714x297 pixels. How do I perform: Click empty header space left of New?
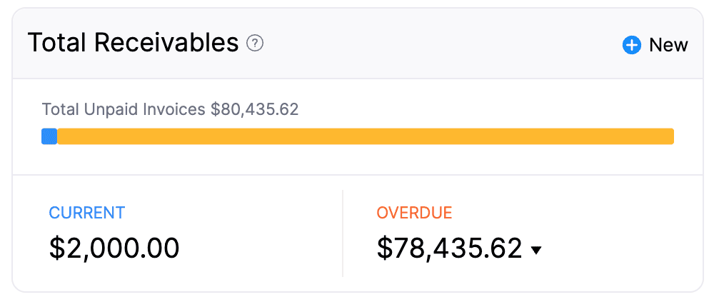click(x=443, y=44)
